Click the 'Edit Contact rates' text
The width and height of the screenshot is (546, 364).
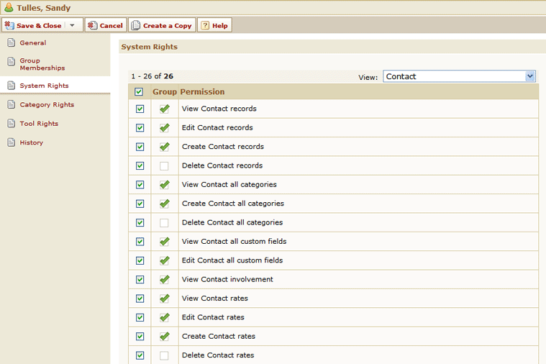tap(213, 317)
